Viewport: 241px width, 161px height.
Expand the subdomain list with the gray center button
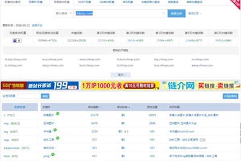[120, 75]
